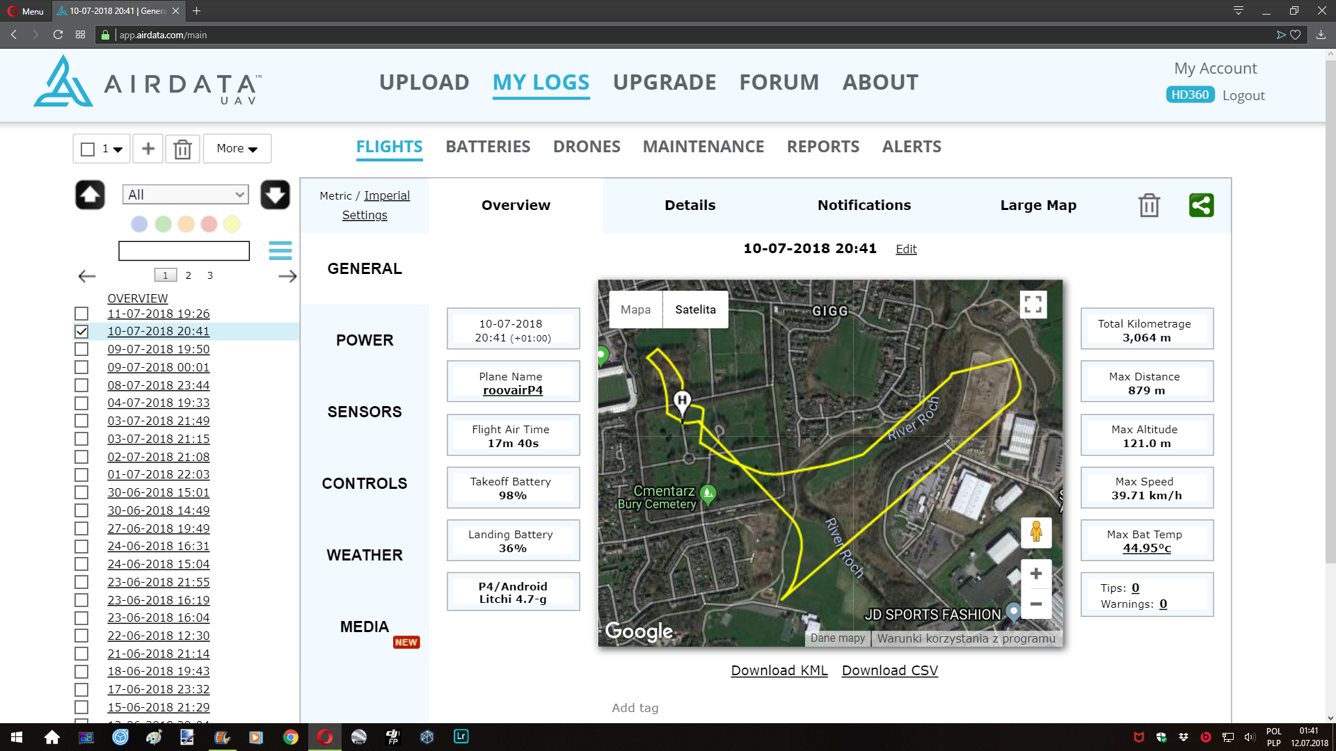This screenshot has height=751, width=1336.
Task: Delete this flight with panel trash icon
Action: (1149, 205)
